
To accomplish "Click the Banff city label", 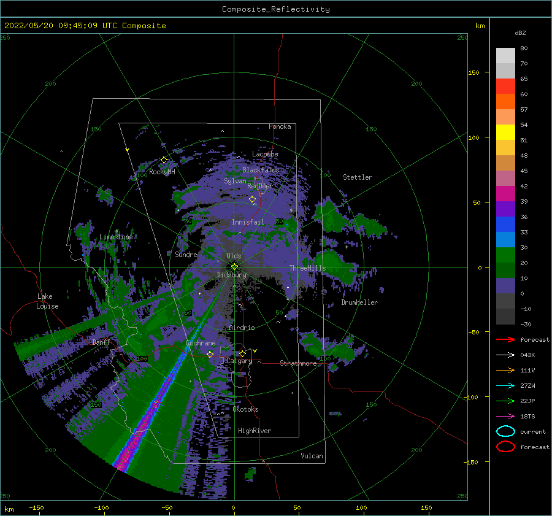I will tap(101, 342).
